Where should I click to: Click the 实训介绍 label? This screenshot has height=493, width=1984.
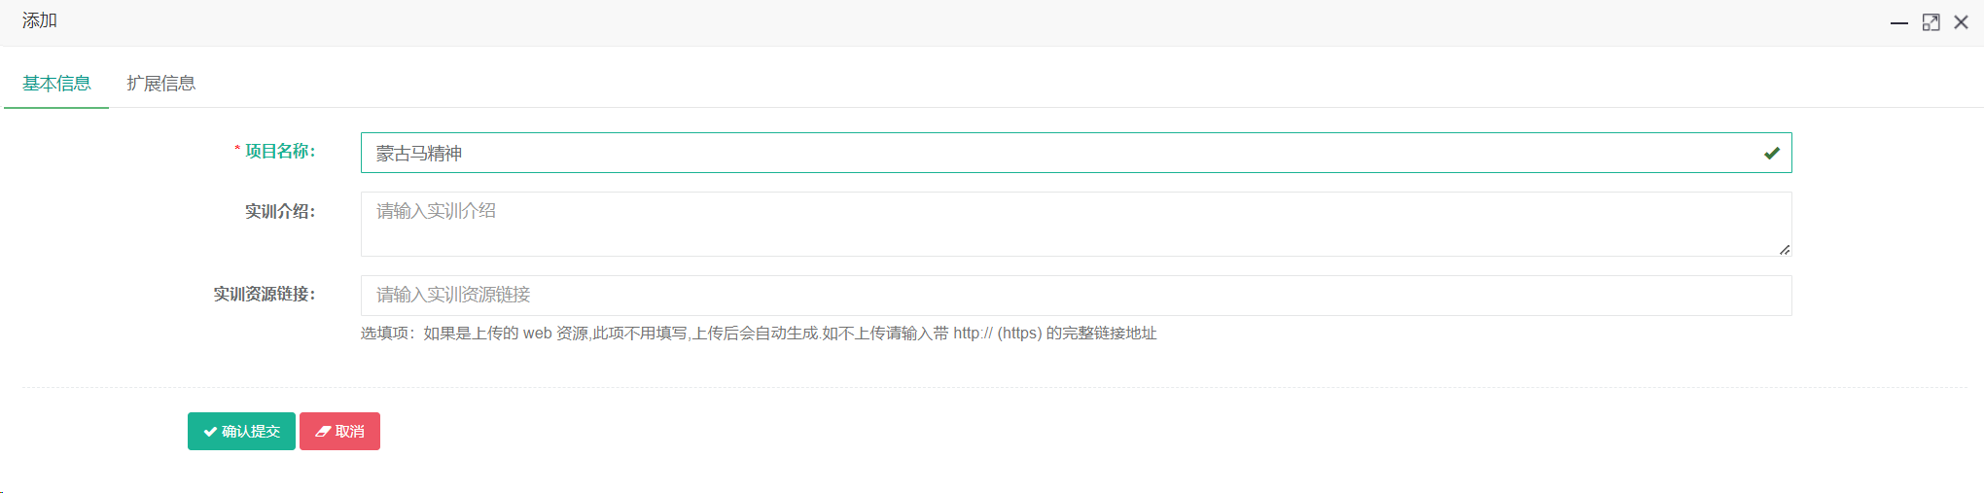280,212
